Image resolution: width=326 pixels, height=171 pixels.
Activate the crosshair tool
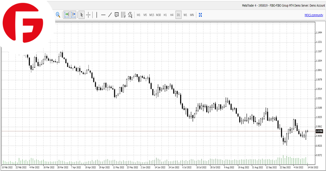89,15
